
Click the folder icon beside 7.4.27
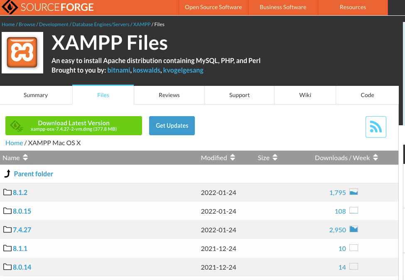[7, 229]
